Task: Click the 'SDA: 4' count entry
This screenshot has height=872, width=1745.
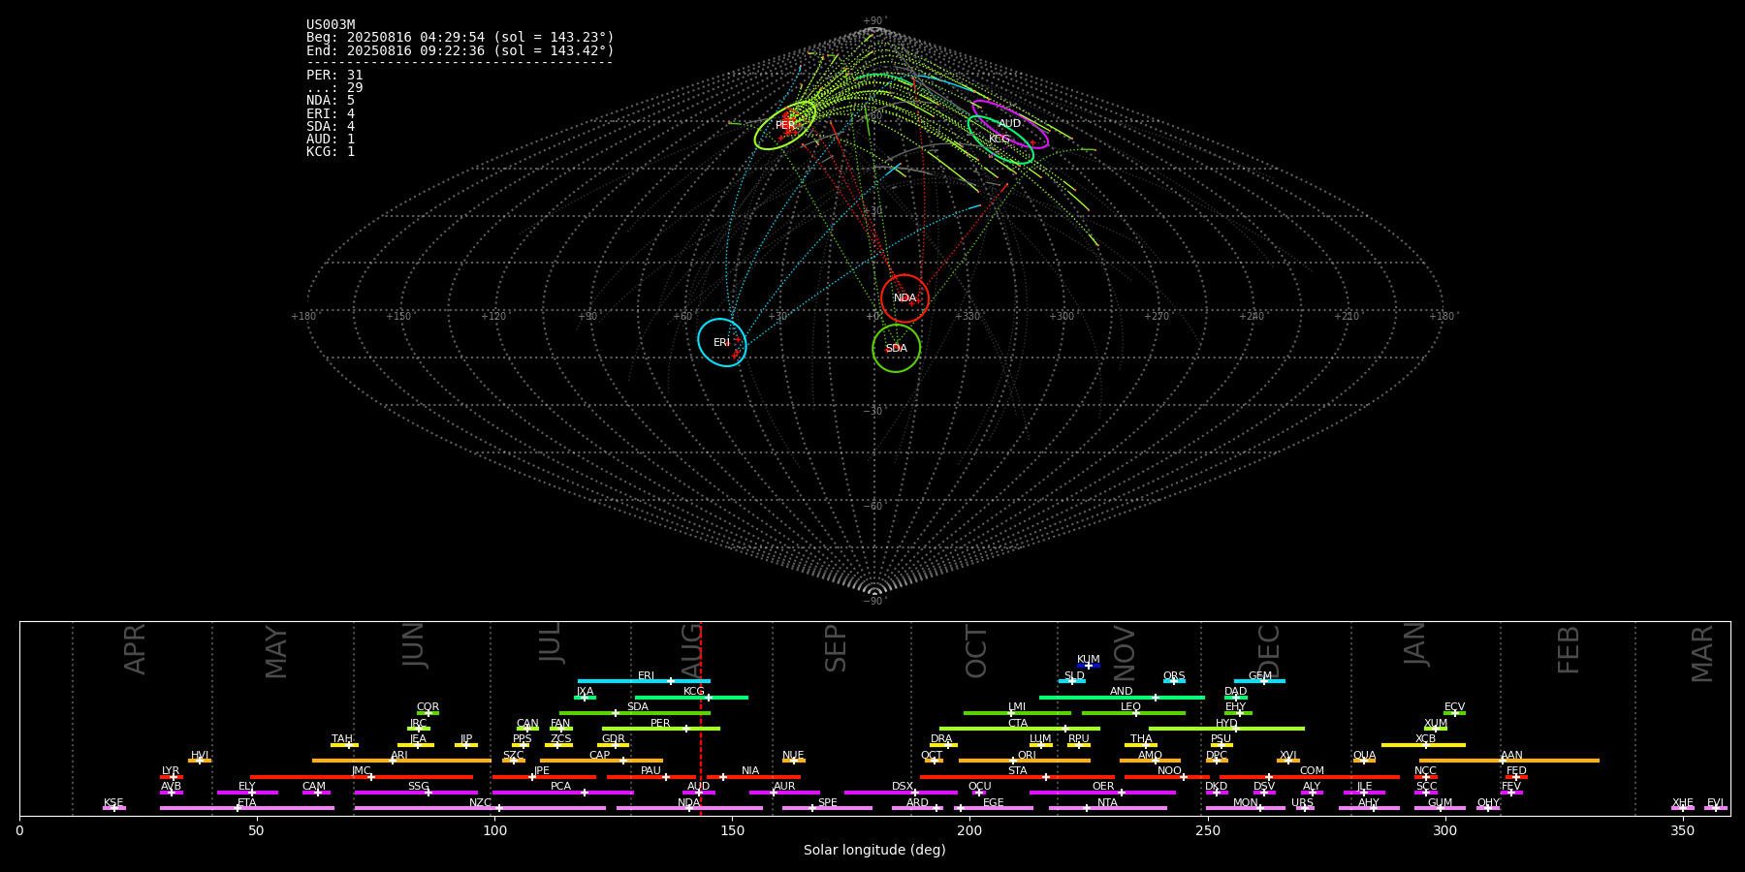Action: click(x=331, y=126)
